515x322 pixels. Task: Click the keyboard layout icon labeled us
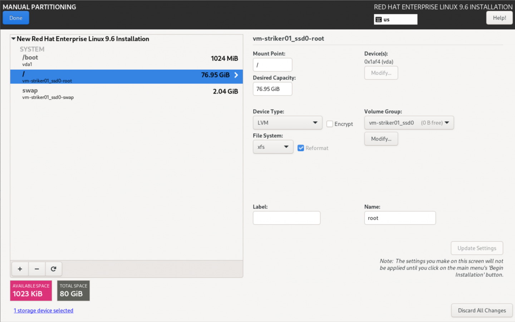pos(379,20)
